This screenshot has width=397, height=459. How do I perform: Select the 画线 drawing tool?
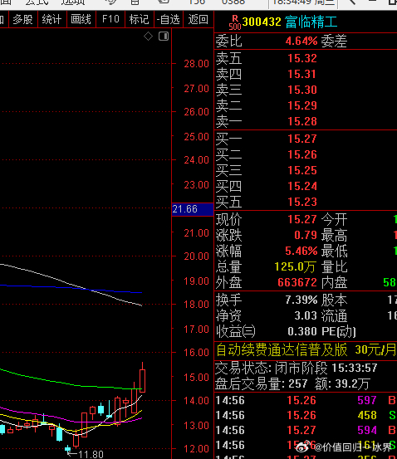pos(81,20)
